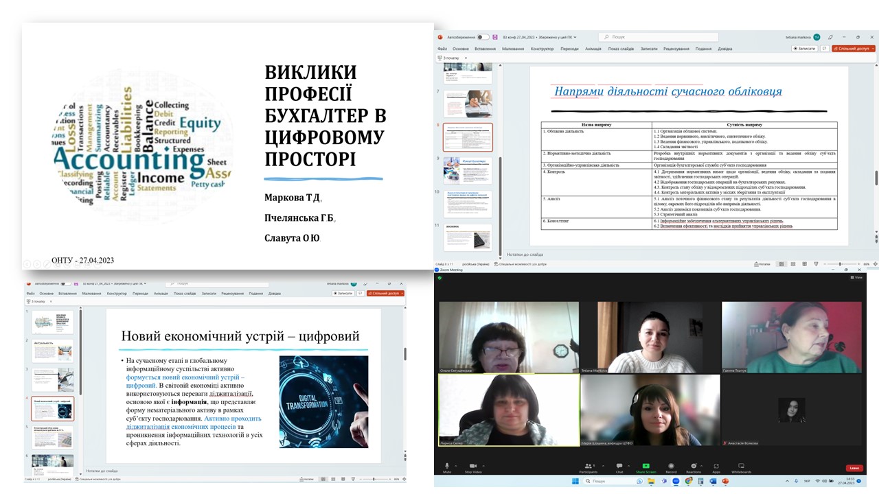The height and width of the screenshot is (494, 879).
Task: Show hidden system tray icons chevron
Action: click(x=787, y=481)
